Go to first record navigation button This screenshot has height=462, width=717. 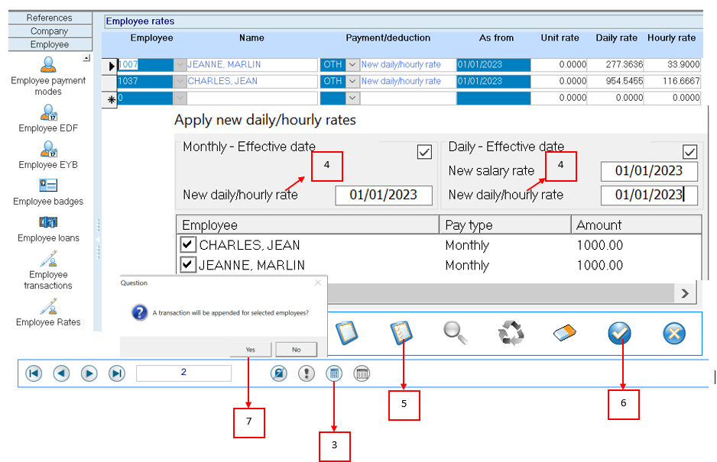point(34,373)
